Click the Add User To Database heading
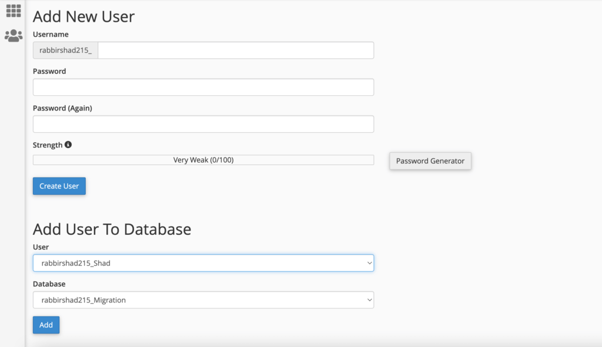This screenshot has height=347, width=602. 112,229
